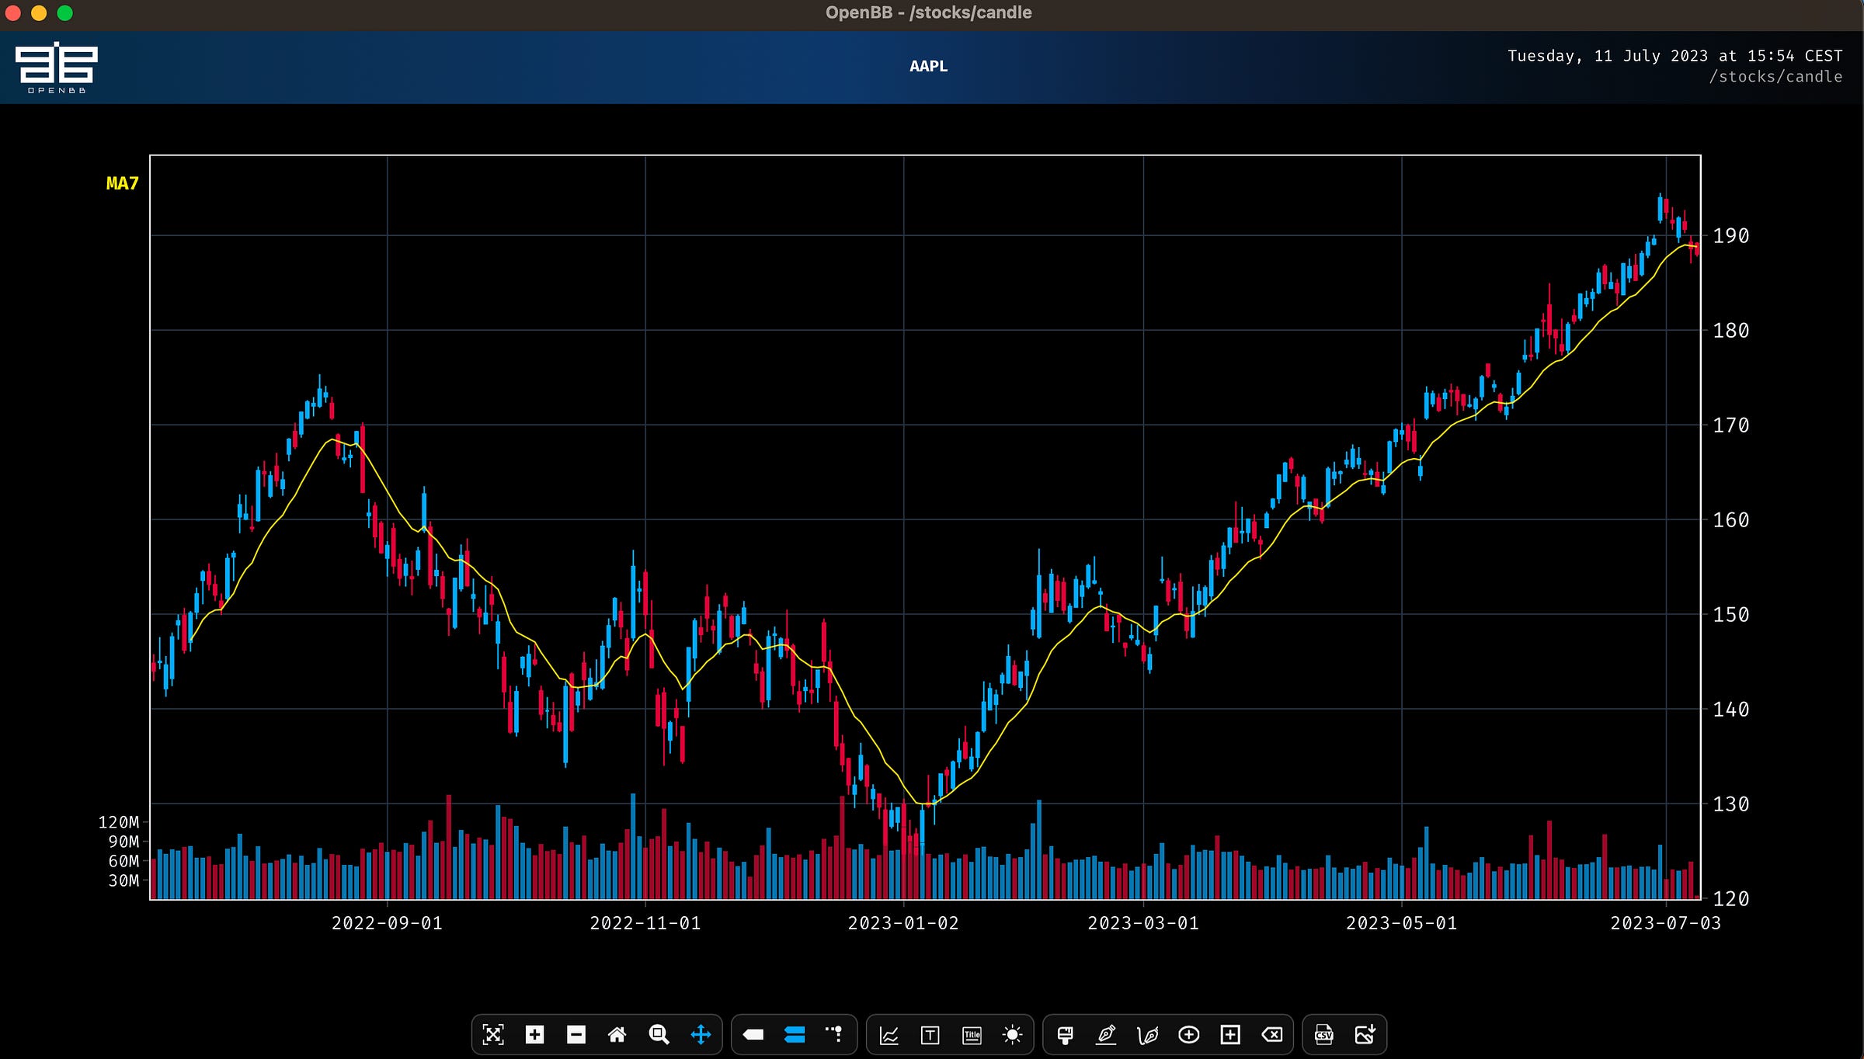Click the edit Title icon
Screen dimensions: 1864x1059
point(972,1034)
